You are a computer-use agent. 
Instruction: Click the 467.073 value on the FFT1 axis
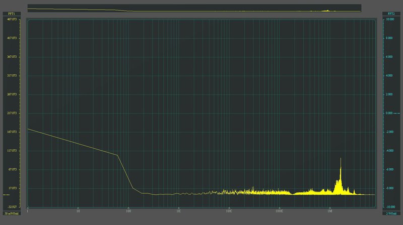click(x=12, y=19)
